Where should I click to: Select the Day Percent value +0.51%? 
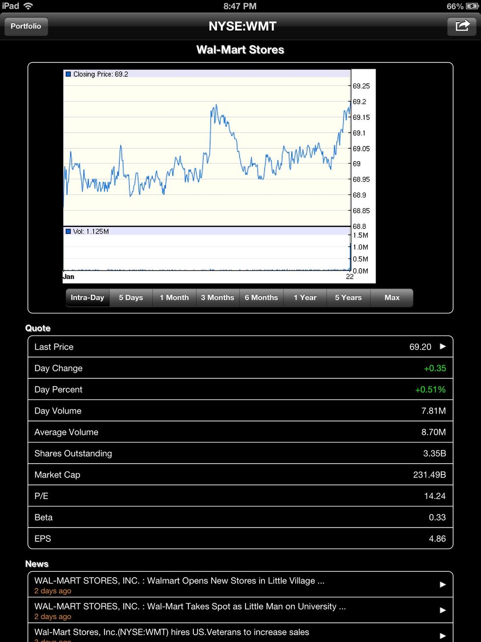[x=430, y=390]
